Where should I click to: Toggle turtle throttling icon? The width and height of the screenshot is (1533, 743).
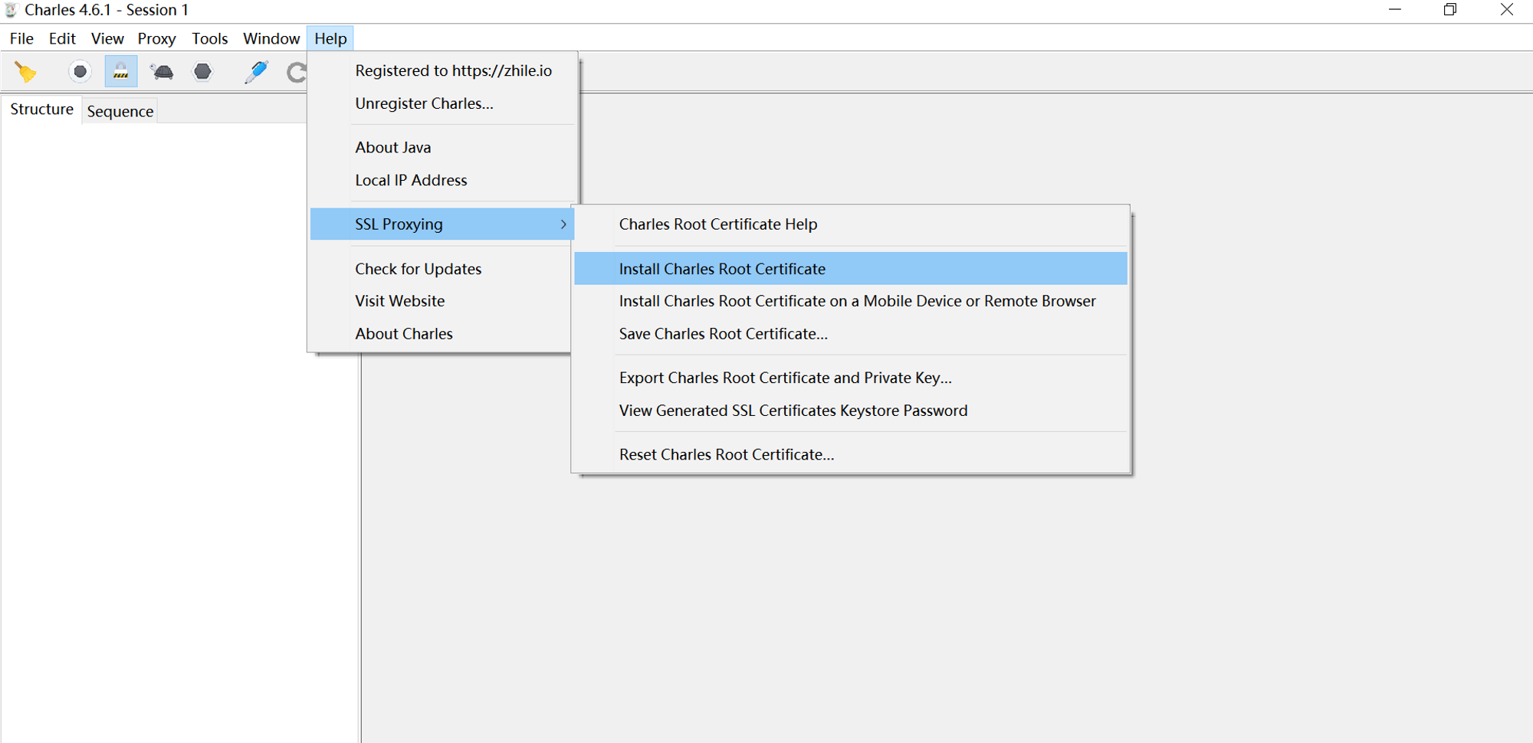[x=162, y=72]
